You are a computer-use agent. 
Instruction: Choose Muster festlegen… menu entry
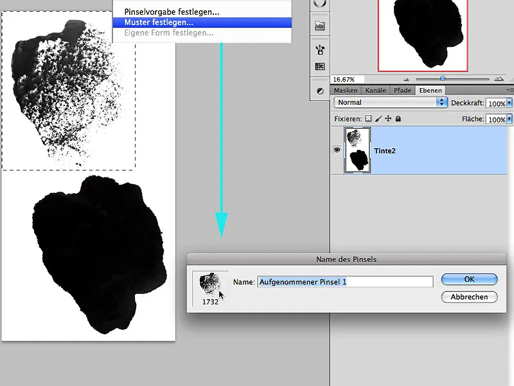[x=202, y=23]
